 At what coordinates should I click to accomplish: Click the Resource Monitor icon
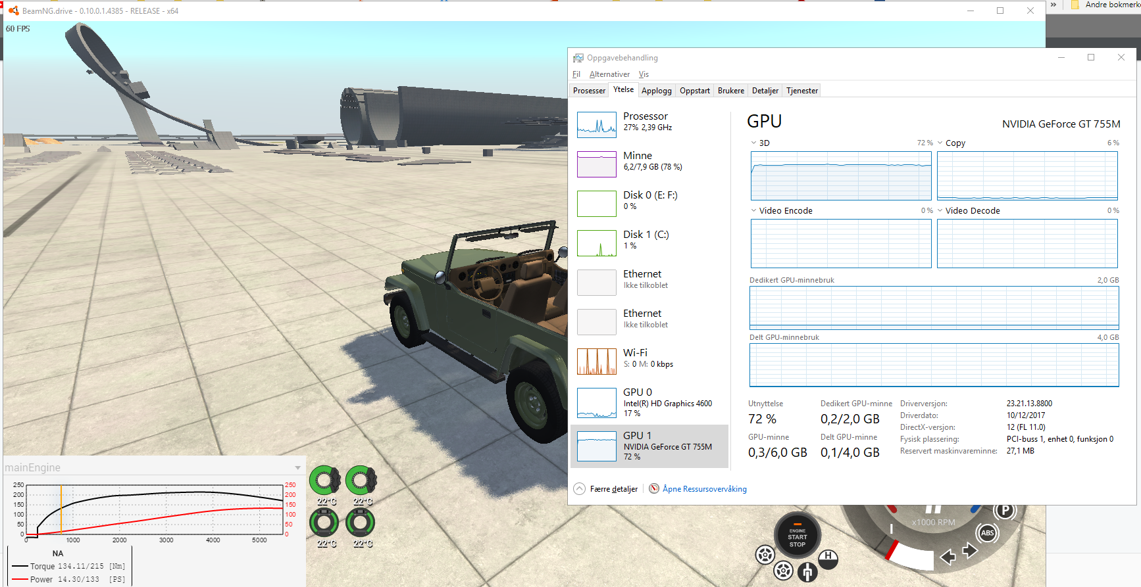[x=654, y=488]
